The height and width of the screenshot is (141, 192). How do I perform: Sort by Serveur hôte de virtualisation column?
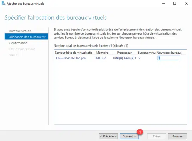(x=74, y=53)
